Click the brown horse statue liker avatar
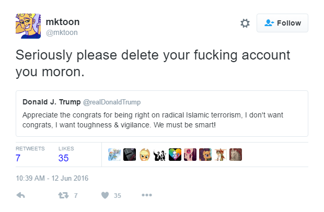This screenshot has width=324, height=212. click(236, 155)
